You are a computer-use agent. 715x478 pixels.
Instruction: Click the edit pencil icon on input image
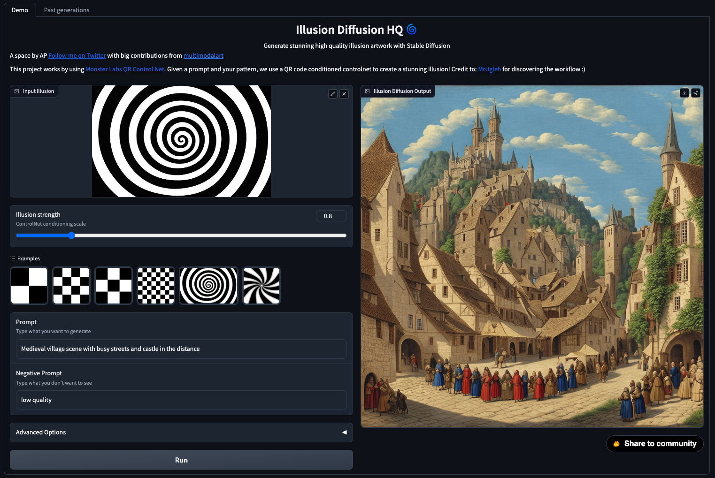click(x=332, y=94)
